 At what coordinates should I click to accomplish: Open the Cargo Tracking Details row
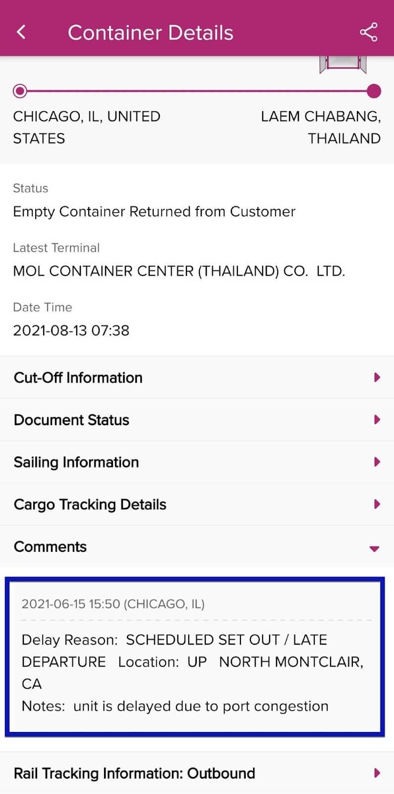pos(197,504)
